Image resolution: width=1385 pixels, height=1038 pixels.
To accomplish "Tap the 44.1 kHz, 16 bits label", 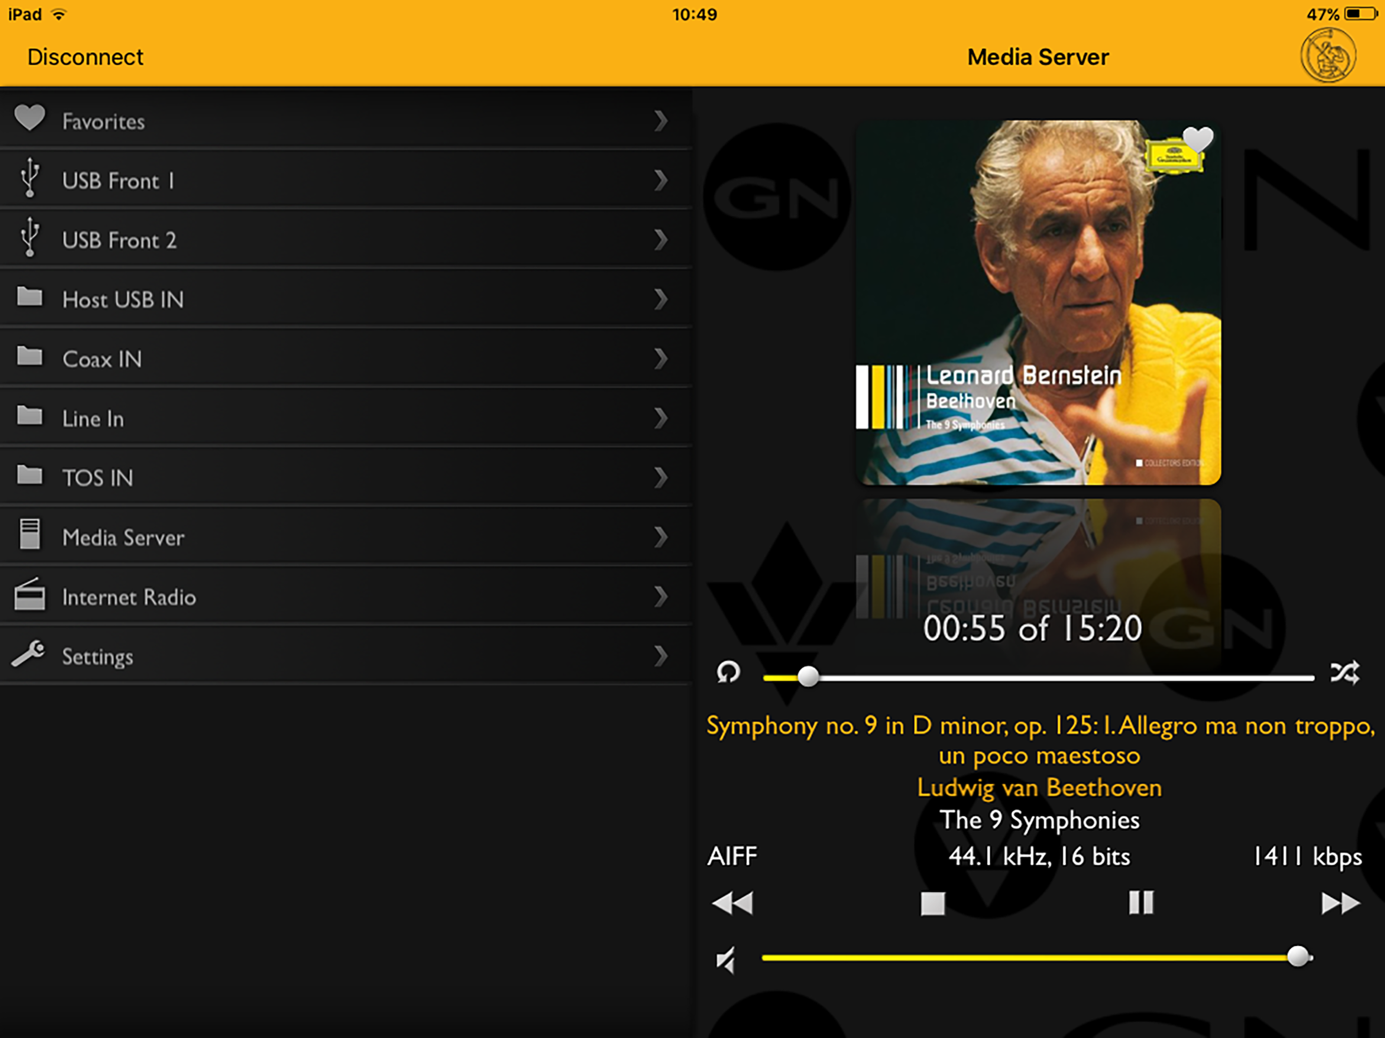I will click(x=1039, y=857).
